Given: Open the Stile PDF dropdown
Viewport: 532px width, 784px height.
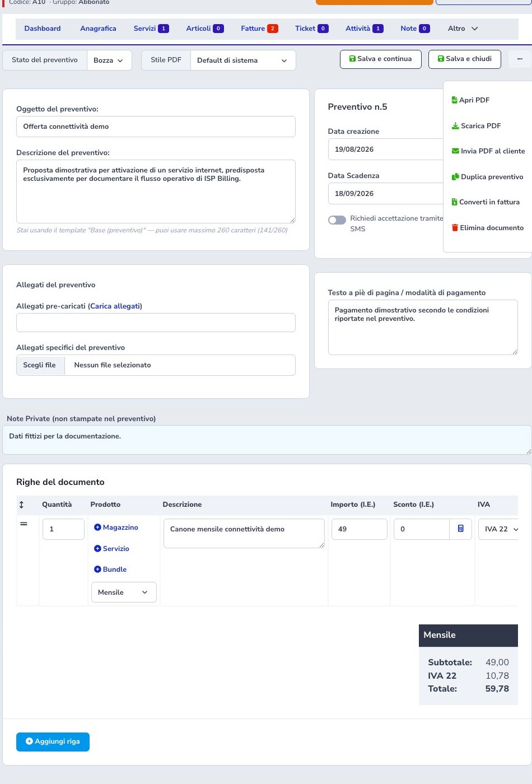Looking at the screenshot, I should click(243, 60).
